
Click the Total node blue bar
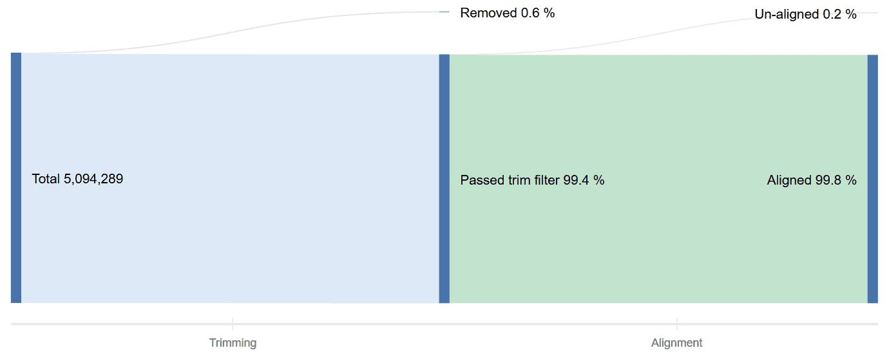(x=16, y=178)
